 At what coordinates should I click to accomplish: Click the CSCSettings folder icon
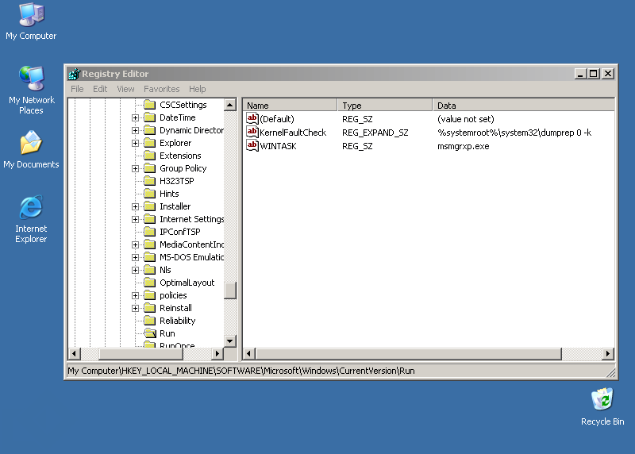[x=150, y=105]
